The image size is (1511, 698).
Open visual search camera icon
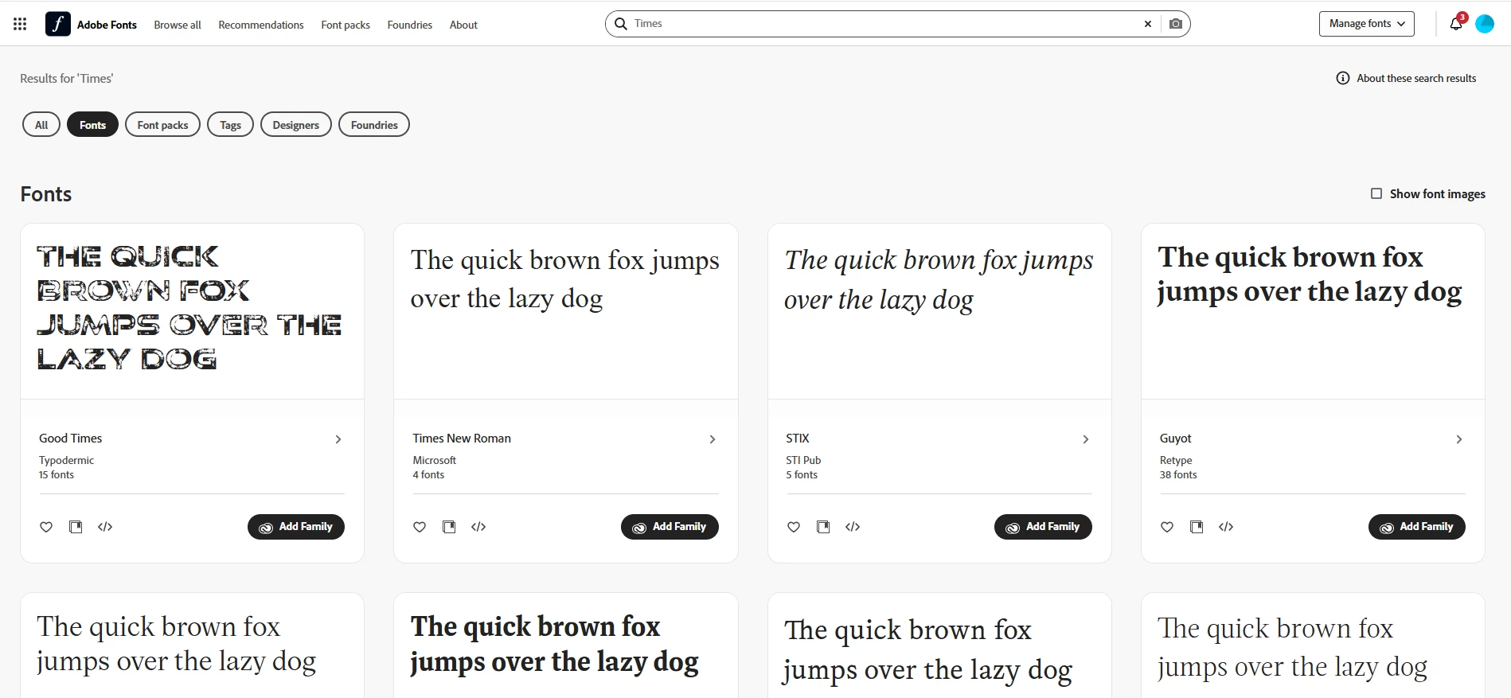1176,24
